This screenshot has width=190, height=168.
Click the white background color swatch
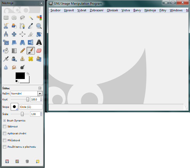[27, 81]
